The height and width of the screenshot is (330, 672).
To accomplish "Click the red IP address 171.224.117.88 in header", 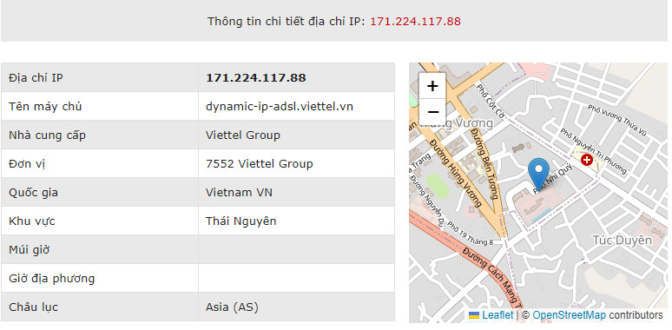I will [x=415, y=22].
